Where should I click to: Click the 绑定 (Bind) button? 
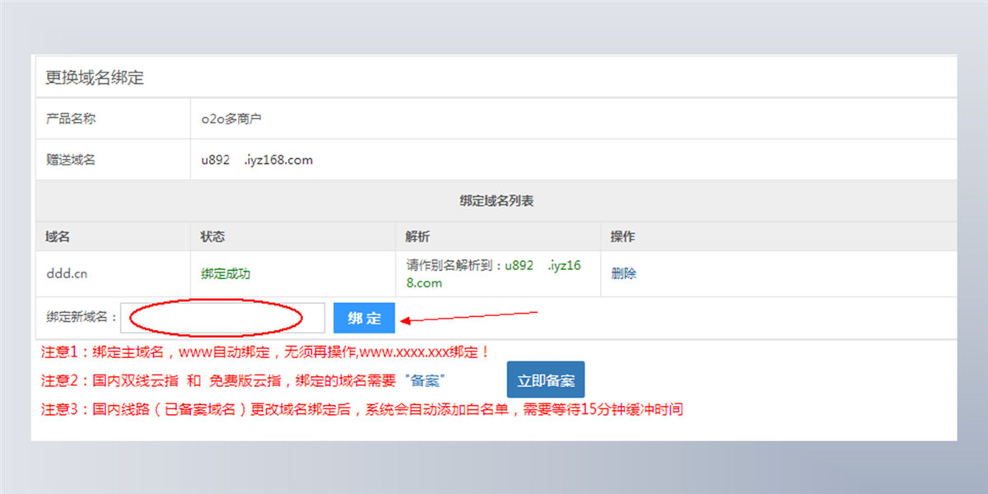(363, 318)
